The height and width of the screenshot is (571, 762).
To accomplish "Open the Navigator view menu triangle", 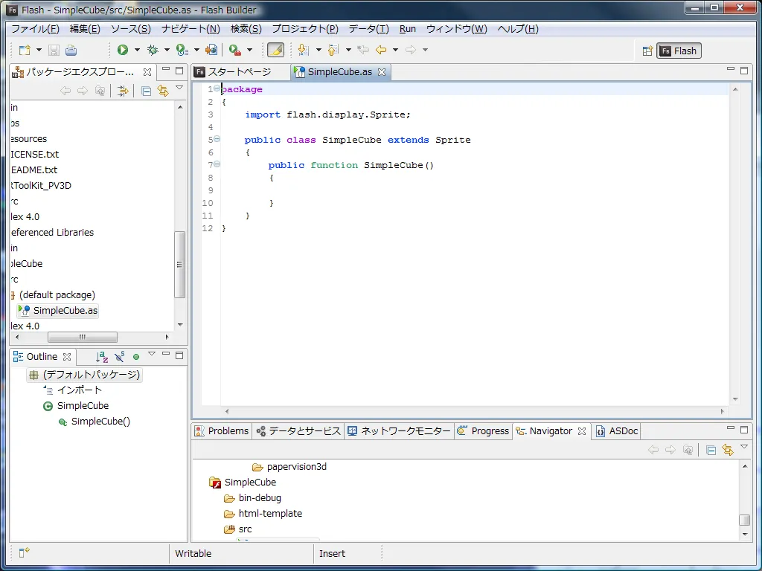I will [x=744, y=447].
